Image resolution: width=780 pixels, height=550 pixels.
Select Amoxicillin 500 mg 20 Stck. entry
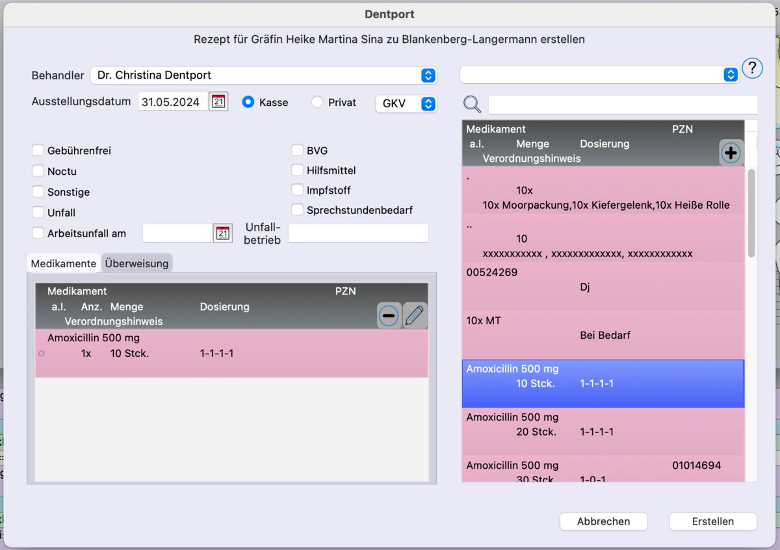pos(603,432)
